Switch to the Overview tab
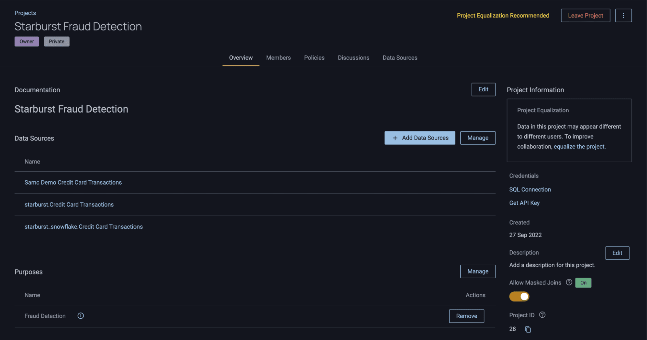Viewport: 647px width, 340px height. coord(241,58)
